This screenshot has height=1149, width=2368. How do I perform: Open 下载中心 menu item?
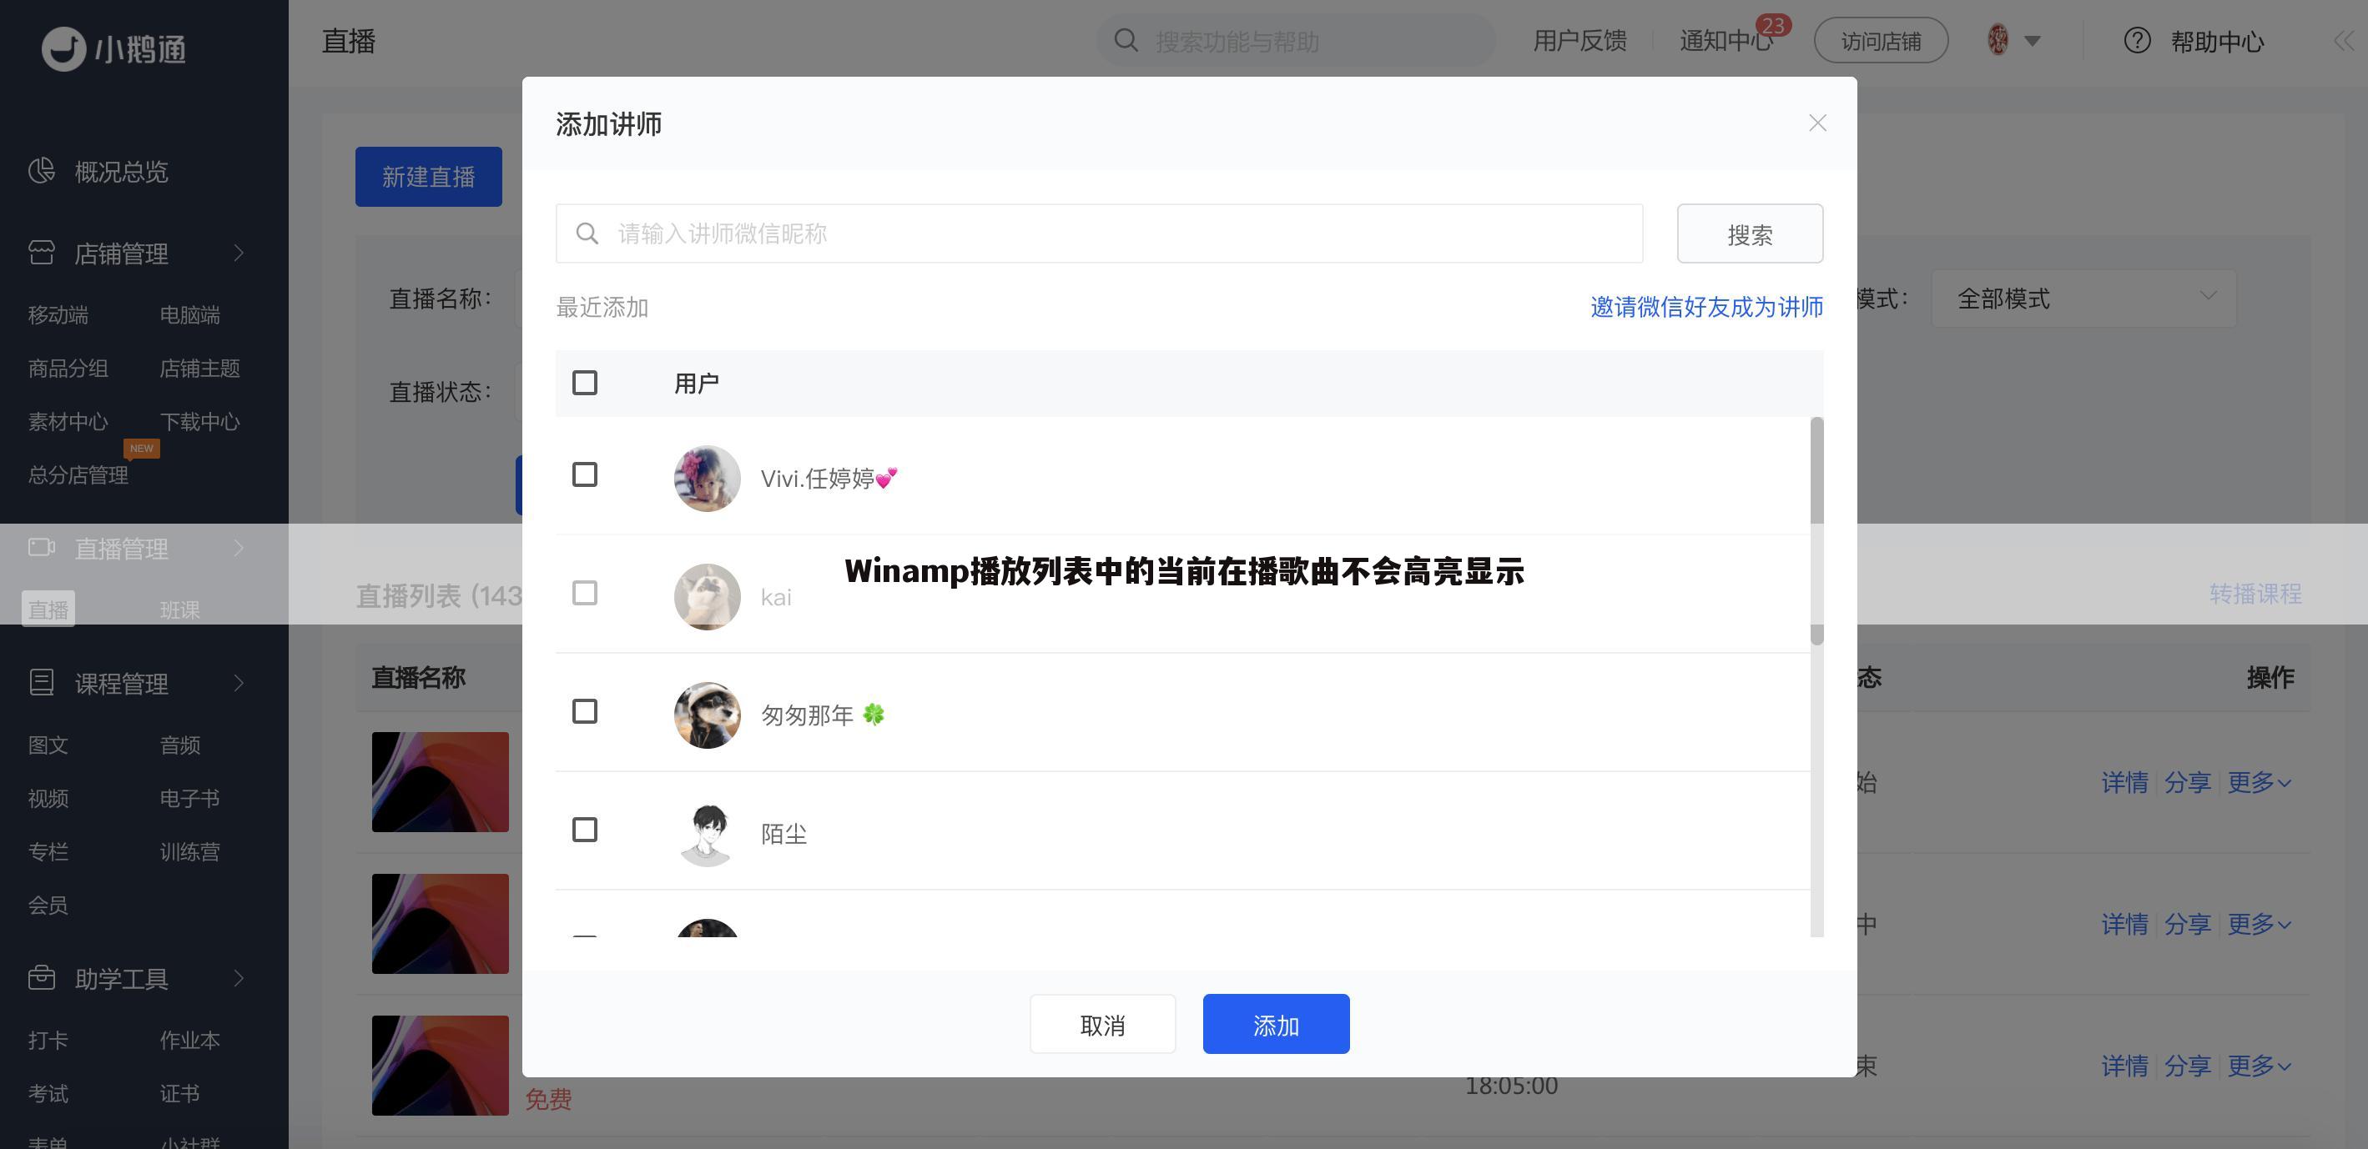tap(199, 422)
